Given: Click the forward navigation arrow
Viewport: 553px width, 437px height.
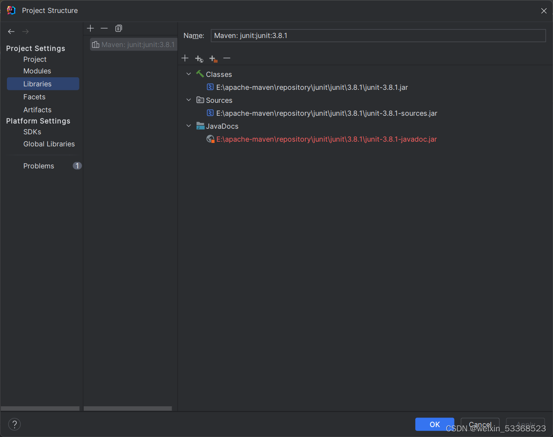Looking at the screenshot, I should (x=25, y=32).
